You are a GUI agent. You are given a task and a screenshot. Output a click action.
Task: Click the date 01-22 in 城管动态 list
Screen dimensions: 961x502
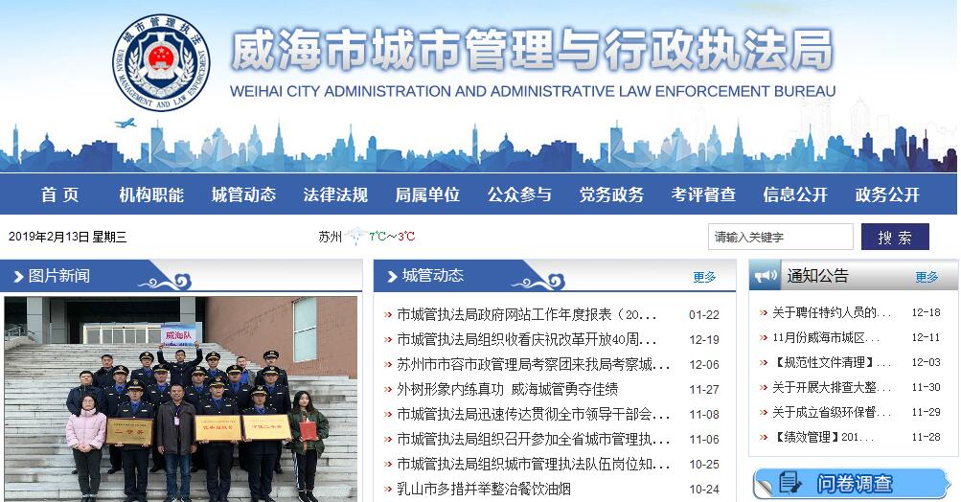(x=703, y=315)
